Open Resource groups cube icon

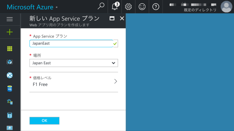10,62
